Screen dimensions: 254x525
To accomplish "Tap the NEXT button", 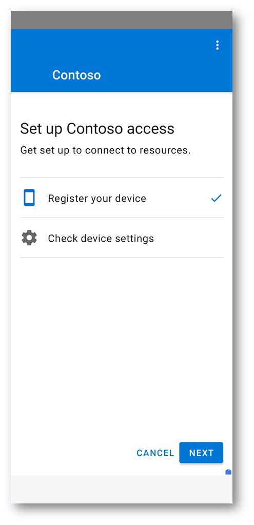I will click(x=201, y=453).
